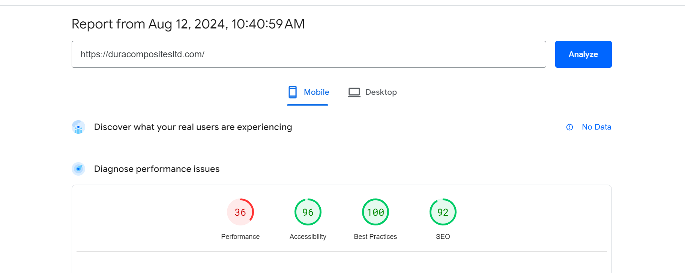Switch to the Desktop tab
The height and width of the screenshot is (273, 685).
point(372,92)
